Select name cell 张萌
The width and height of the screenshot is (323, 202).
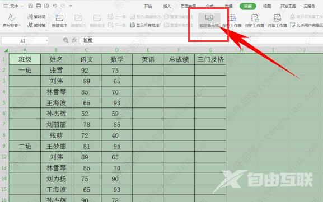(56, 135)
